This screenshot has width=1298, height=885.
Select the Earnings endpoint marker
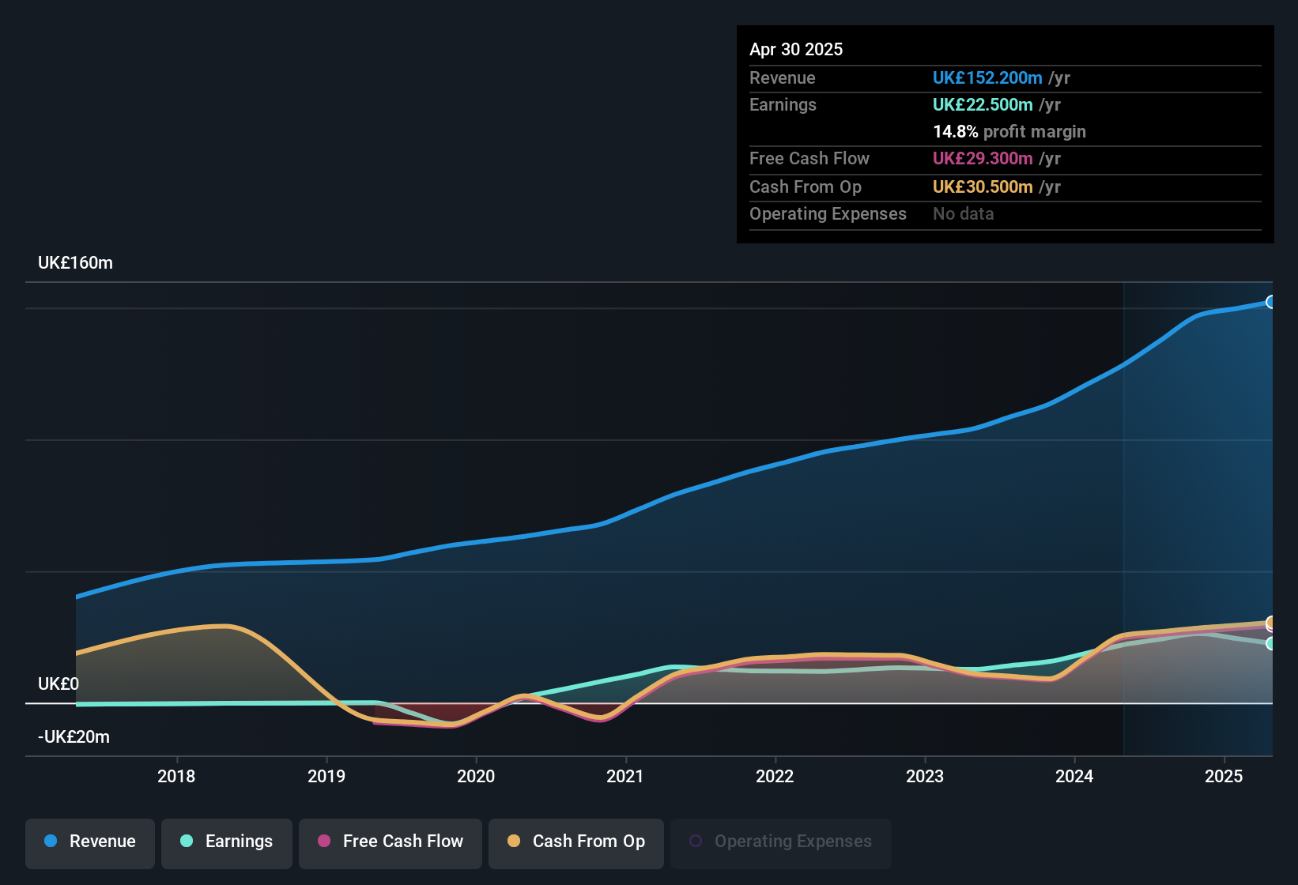click(x=1271, y=645)
